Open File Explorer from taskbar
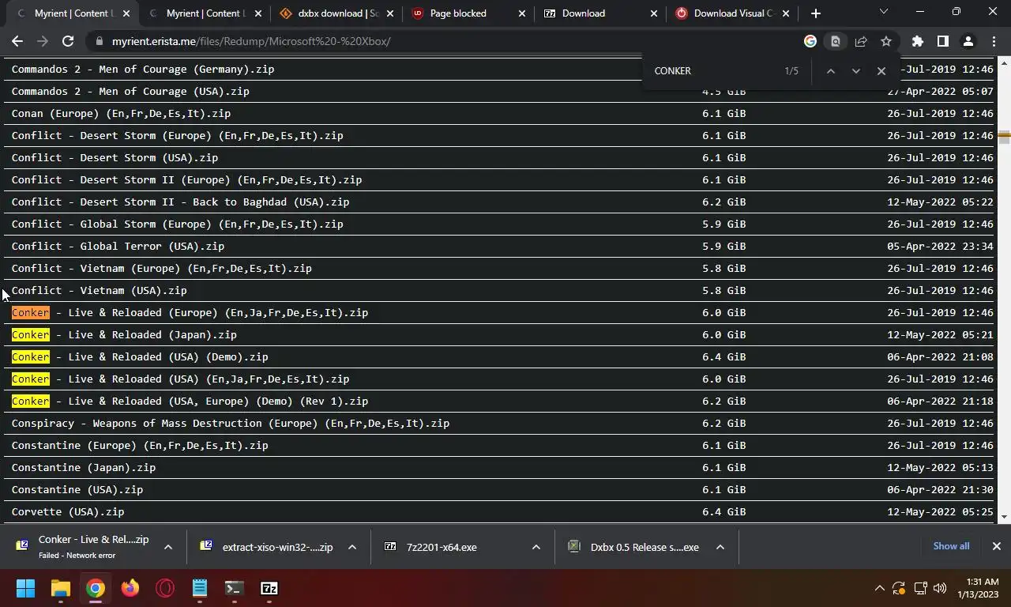This screenshot has height=607, width=1011. click(x=61, y=588)
